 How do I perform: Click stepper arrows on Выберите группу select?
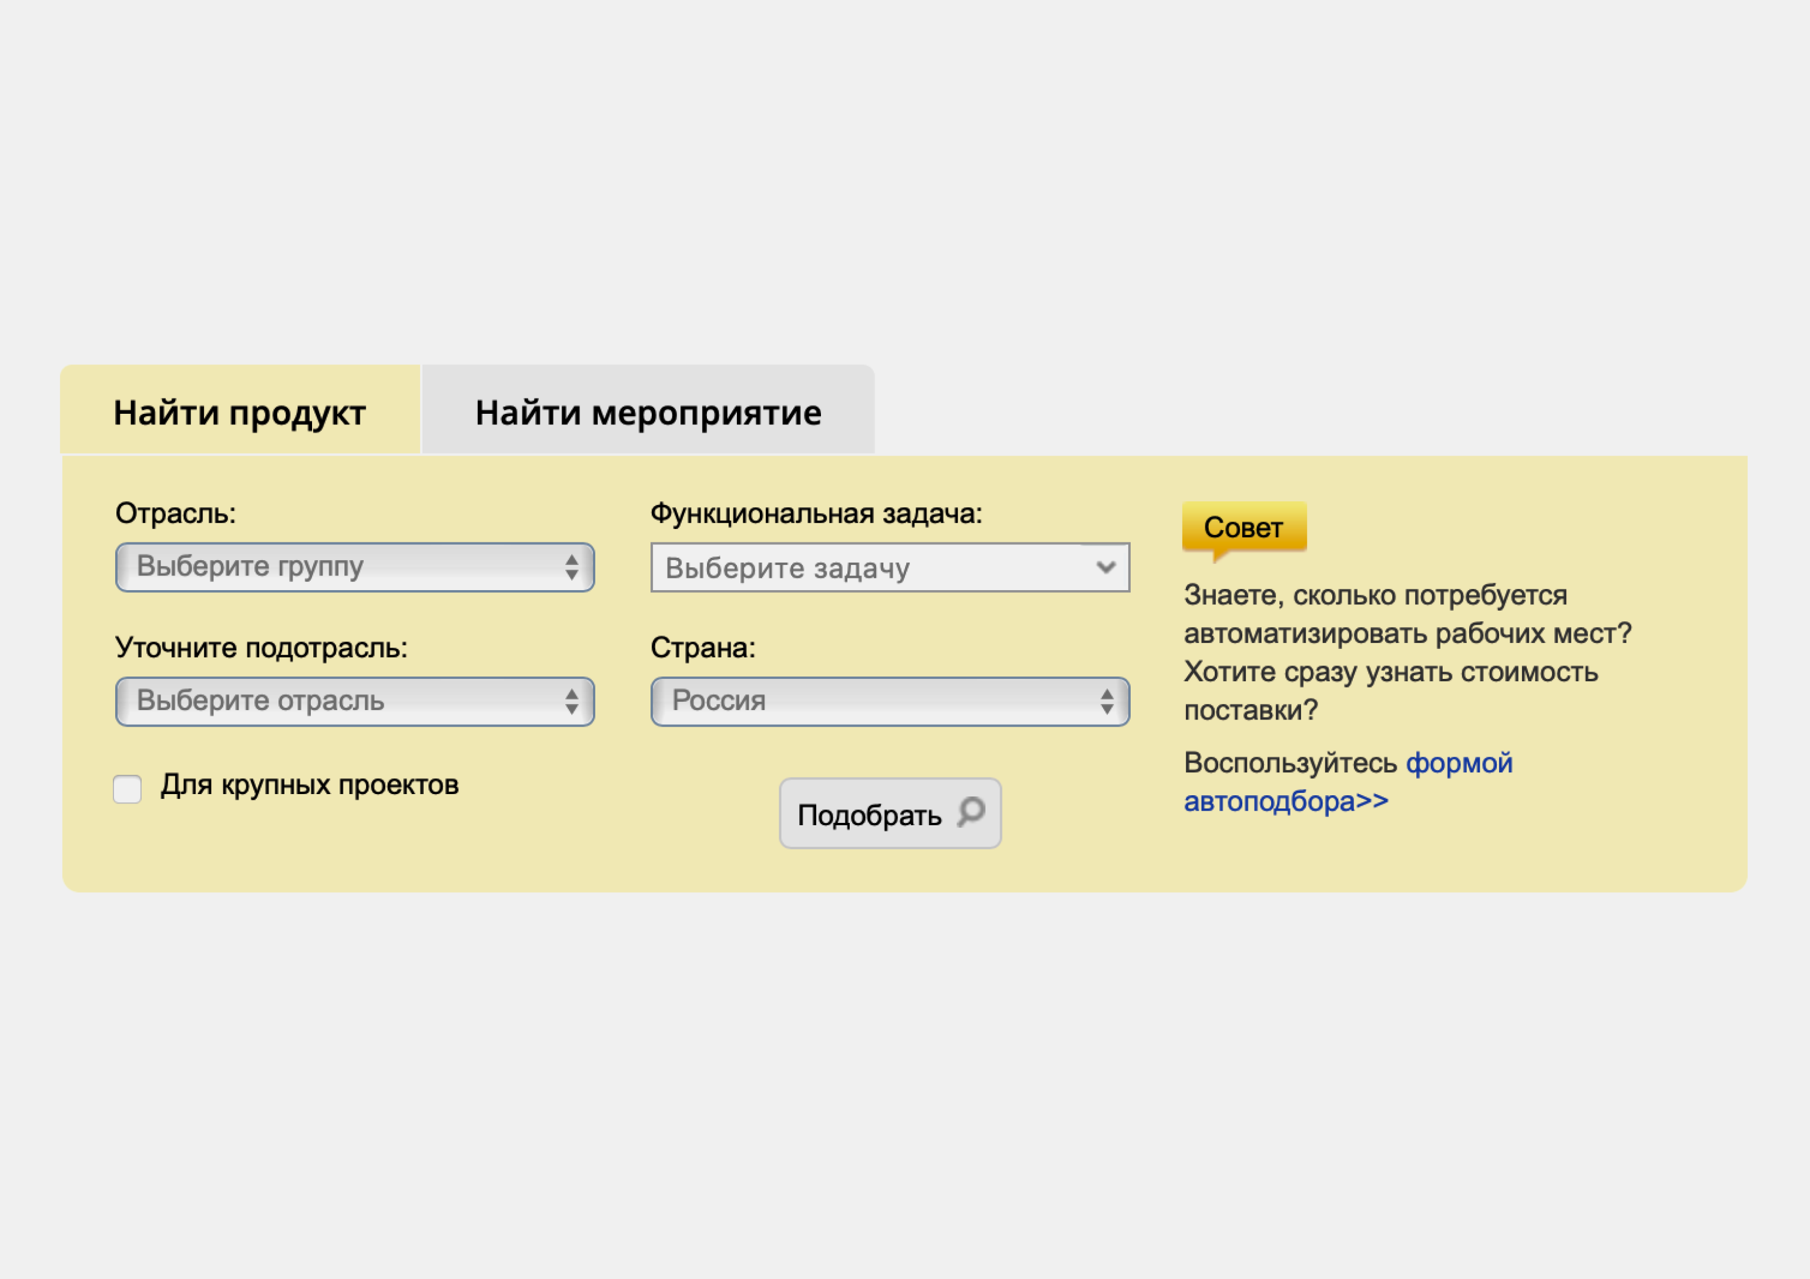[x=572, y=567]
